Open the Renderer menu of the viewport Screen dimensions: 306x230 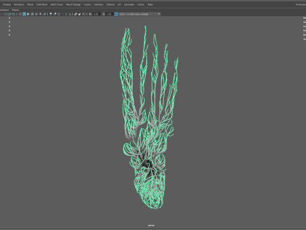pyautogui.click(x=4, y=10)
